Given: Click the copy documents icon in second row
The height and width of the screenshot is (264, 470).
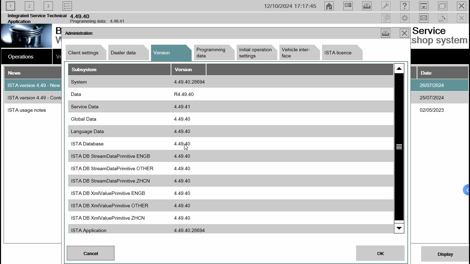Looking at the screenshot, I should click(386, 18).
